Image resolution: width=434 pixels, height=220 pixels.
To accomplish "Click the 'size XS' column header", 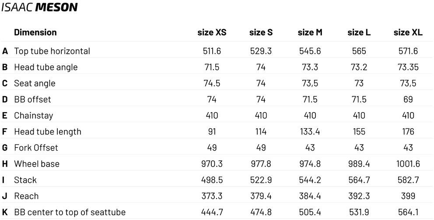I will (212, 33).
